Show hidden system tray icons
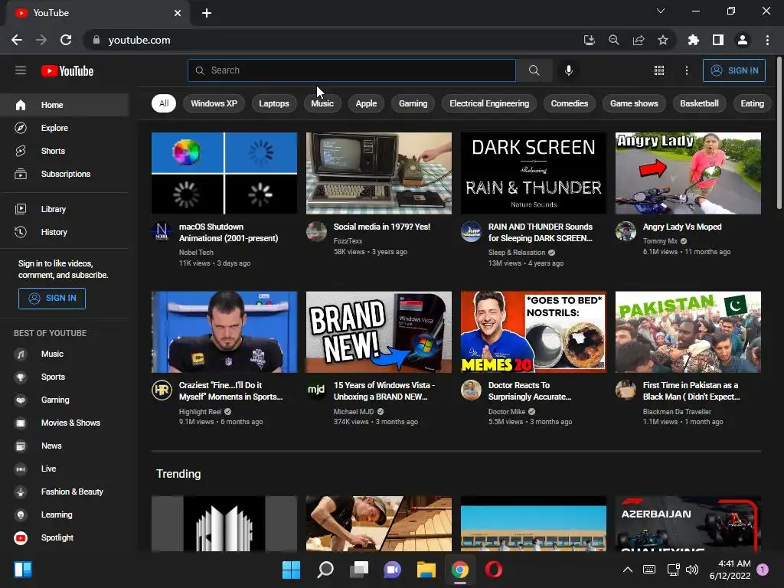This screenshot has width=784, height=588. [x=628, y=570]
